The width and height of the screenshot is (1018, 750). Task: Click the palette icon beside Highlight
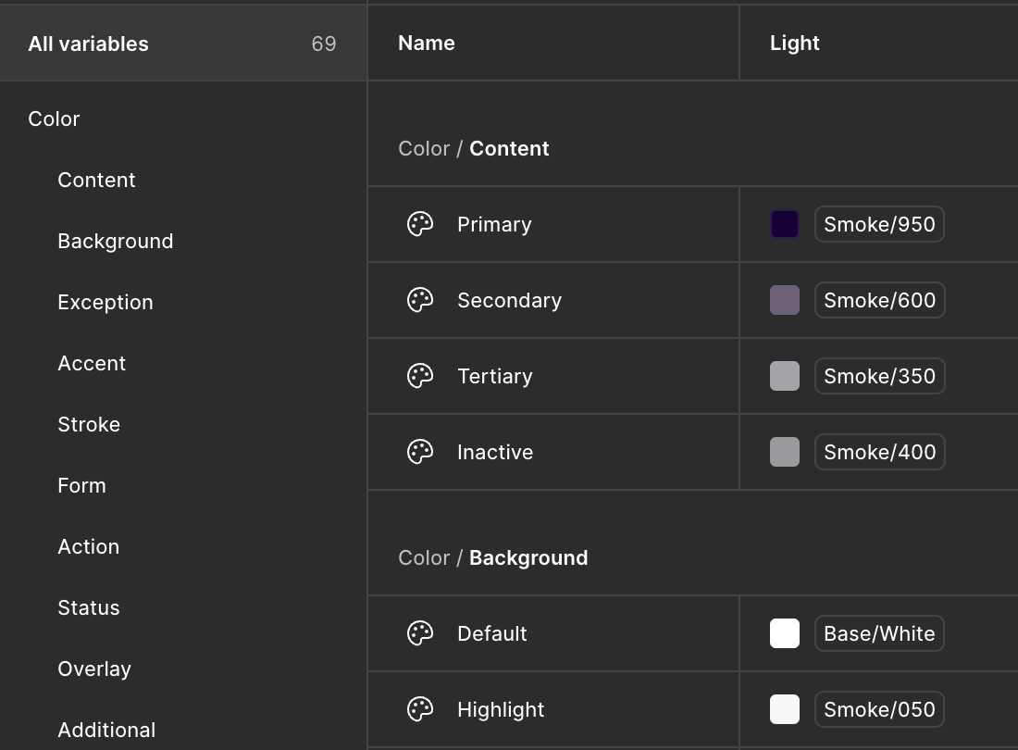point(420,709)
